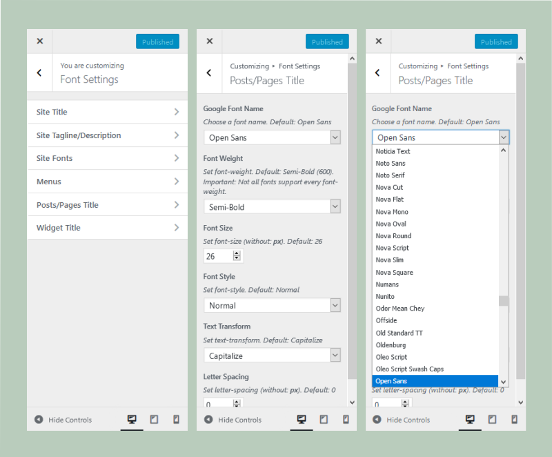Select Nova Round from font list

435,236
